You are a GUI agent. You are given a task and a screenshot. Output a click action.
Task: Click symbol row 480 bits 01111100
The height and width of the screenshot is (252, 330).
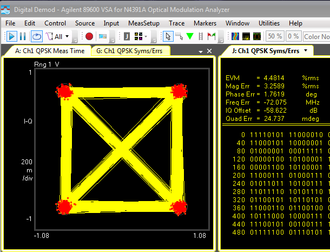pyautogui.click(x=267, y=232)
